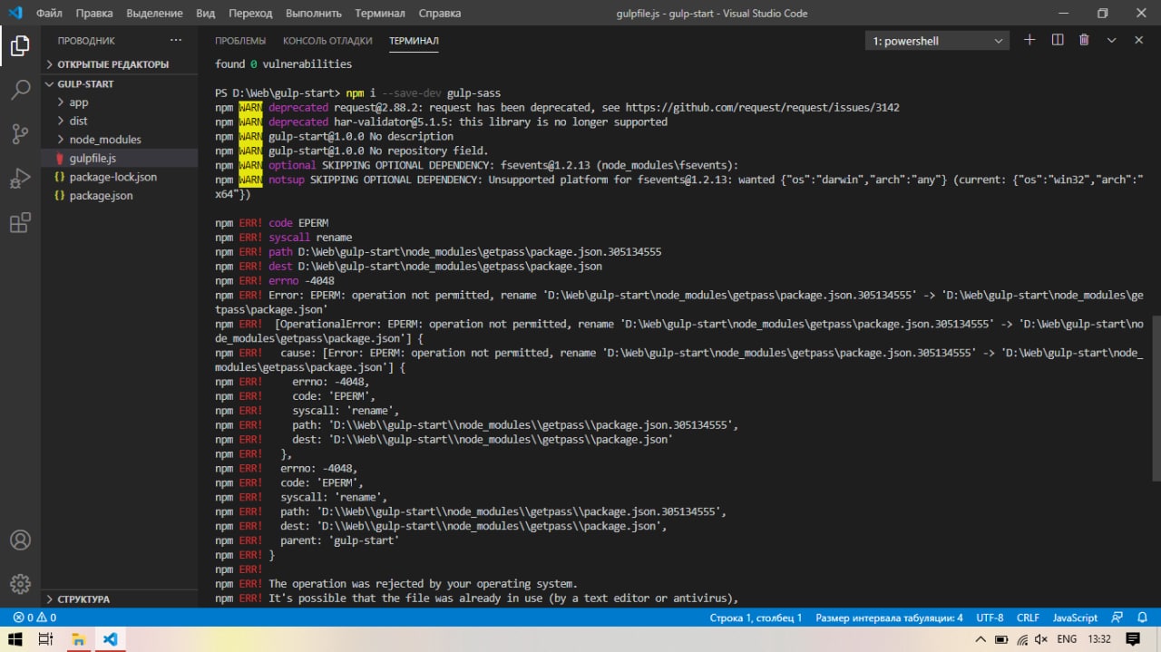
Task: Click the ПРОВОДНИК panel title
Action: coord(86,41)
